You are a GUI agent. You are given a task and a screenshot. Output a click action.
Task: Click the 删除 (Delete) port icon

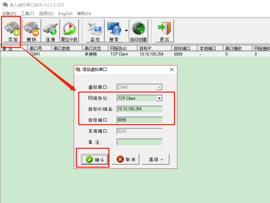coord(31,30)
